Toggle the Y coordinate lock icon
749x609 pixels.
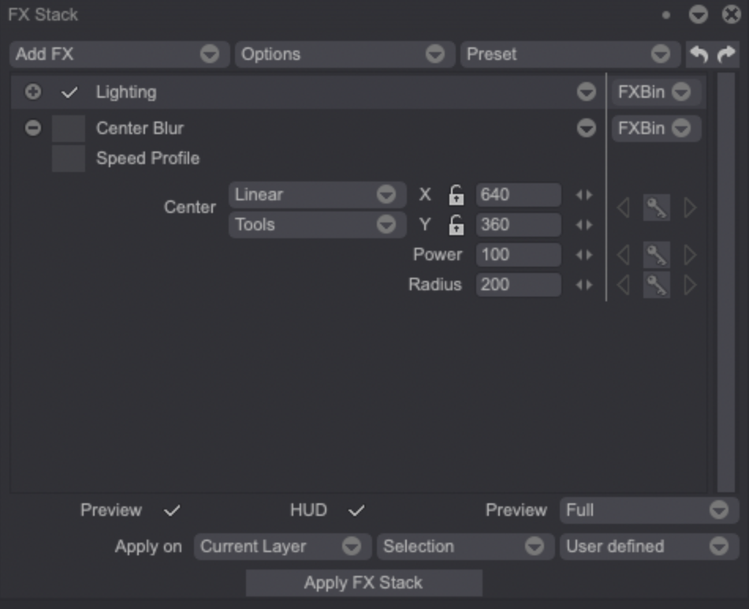click(x=456, y=225)
